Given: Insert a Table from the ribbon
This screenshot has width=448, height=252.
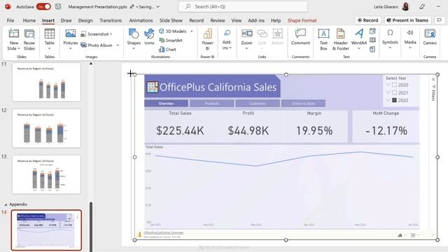Looking at the screenshot, I should [x=50, y=39].
